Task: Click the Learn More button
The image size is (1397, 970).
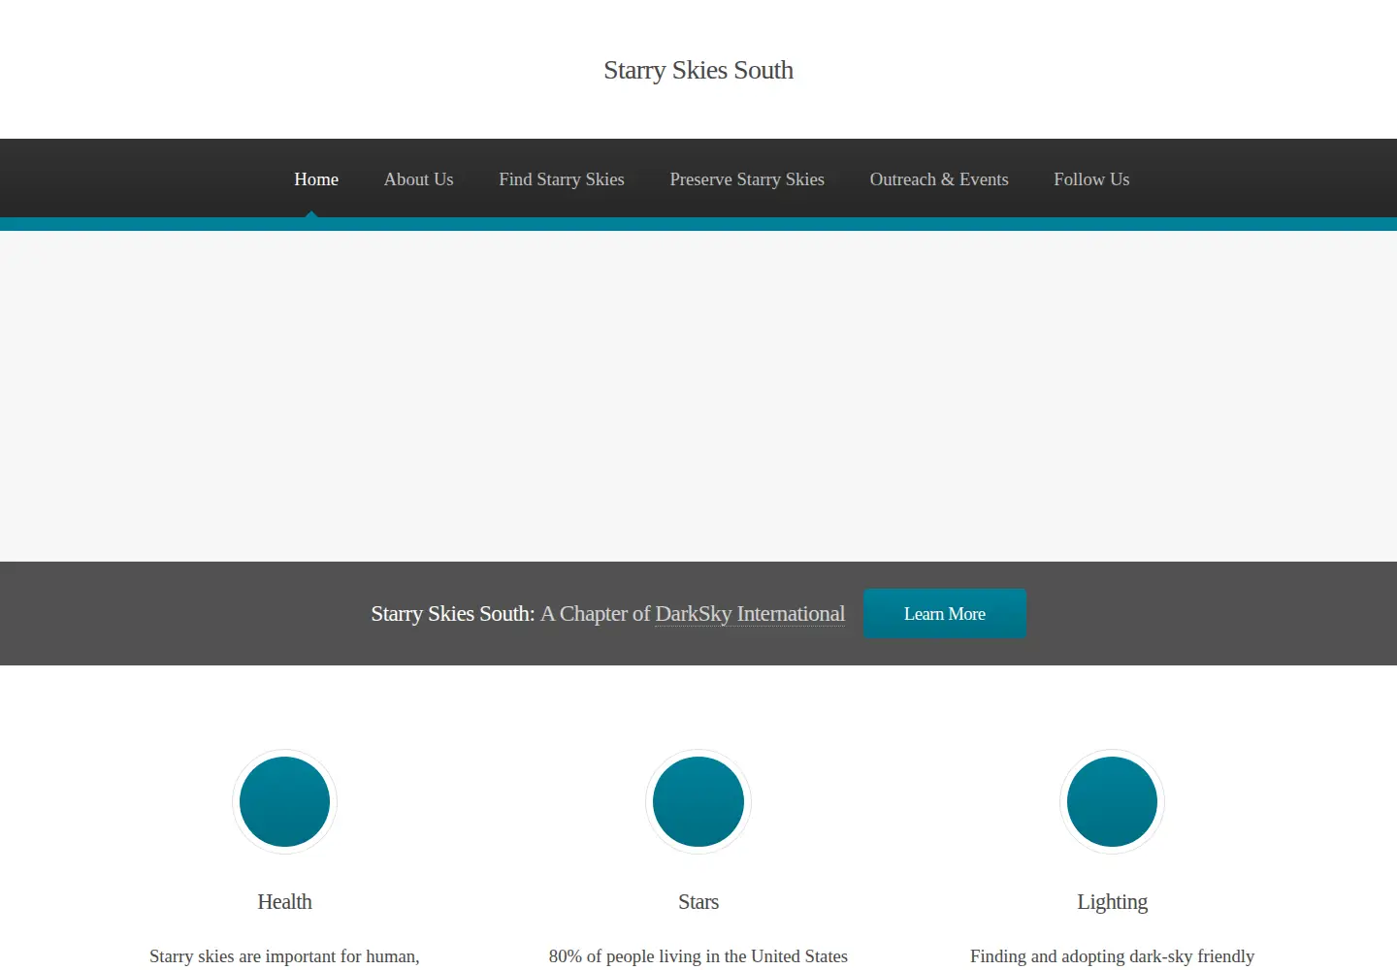Action: [x=945, y=613]
